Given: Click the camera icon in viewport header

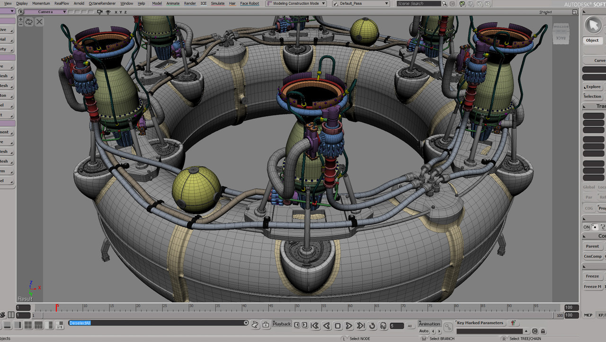Looking at the screenshot, I should 100,12.
